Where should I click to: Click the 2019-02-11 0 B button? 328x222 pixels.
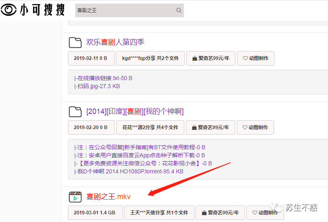pos(91,58)
